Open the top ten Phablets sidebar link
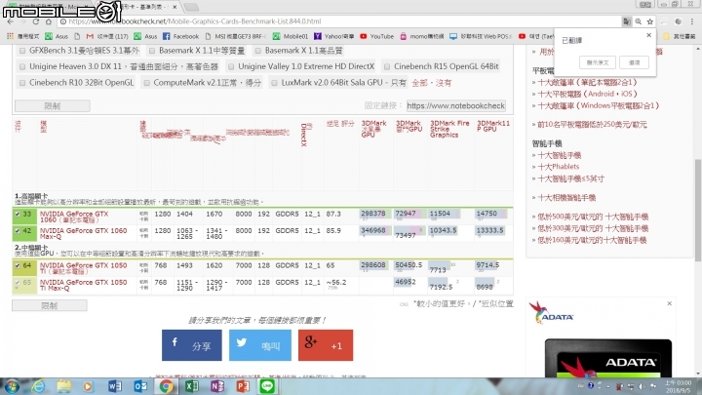702x395 pixels. pos(559,167)
